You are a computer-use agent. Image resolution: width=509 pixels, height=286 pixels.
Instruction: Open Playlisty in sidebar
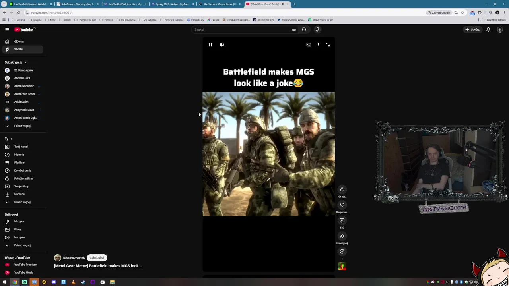22,162
